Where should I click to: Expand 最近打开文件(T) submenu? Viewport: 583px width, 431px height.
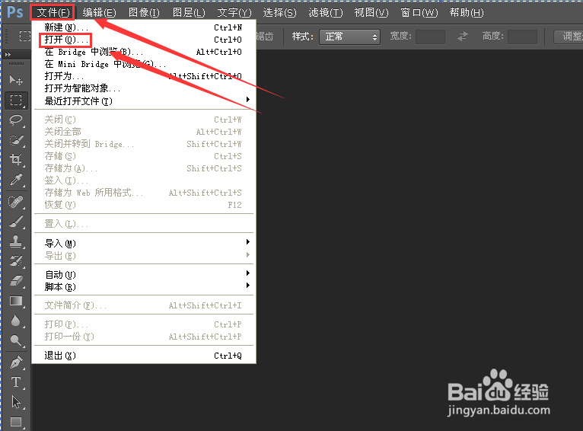point(144,101)
